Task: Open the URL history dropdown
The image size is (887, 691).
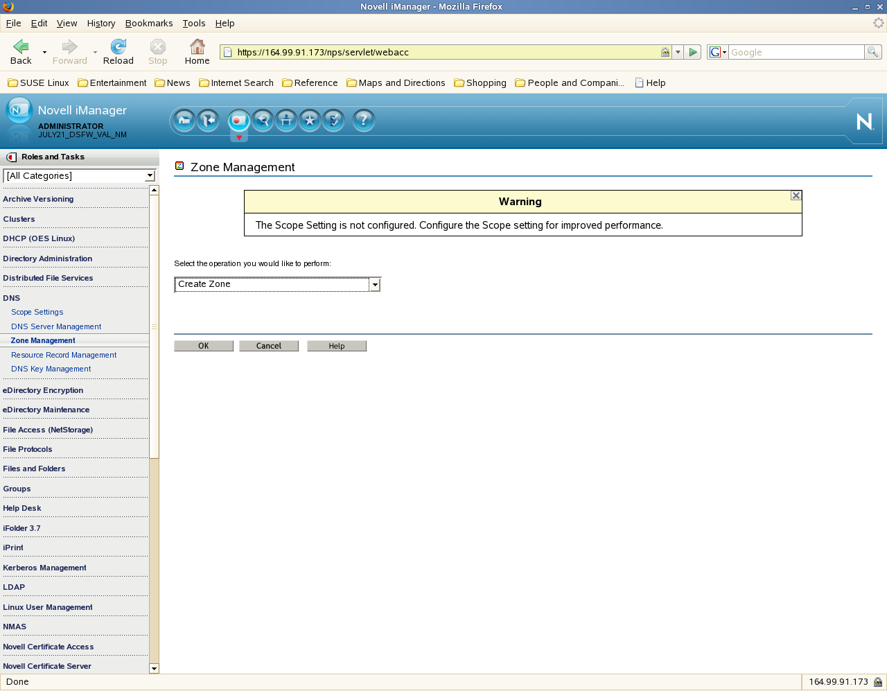Action: pyautogui.click(x=678, y=52)
